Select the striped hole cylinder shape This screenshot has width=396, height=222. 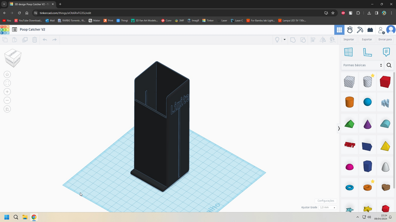[367, 82]
